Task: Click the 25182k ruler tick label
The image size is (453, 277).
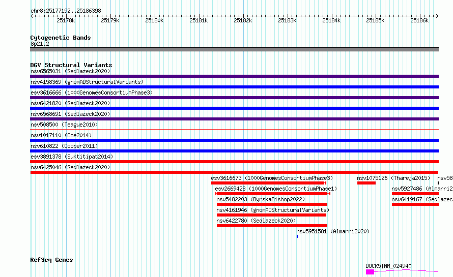Action: (x=243, y=20)
